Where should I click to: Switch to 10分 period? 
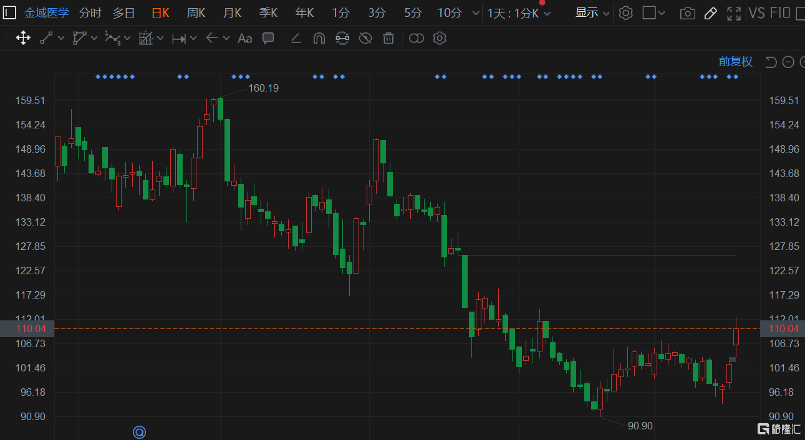pos(450,13)
